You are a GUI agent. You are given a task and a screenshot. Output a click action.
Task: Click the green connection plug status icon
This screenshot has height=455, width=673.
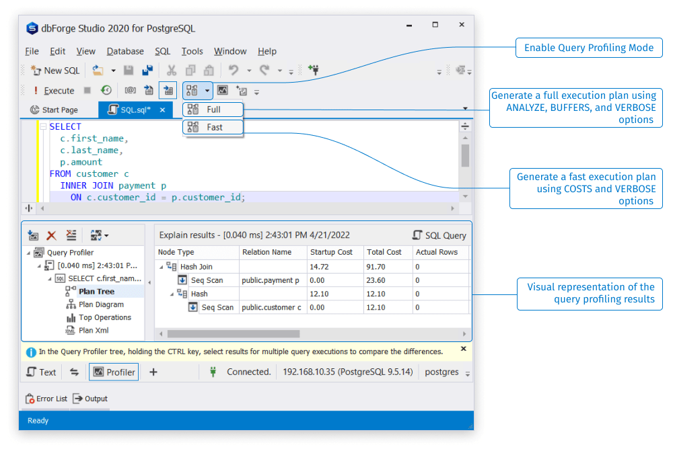tap(213, 372)
